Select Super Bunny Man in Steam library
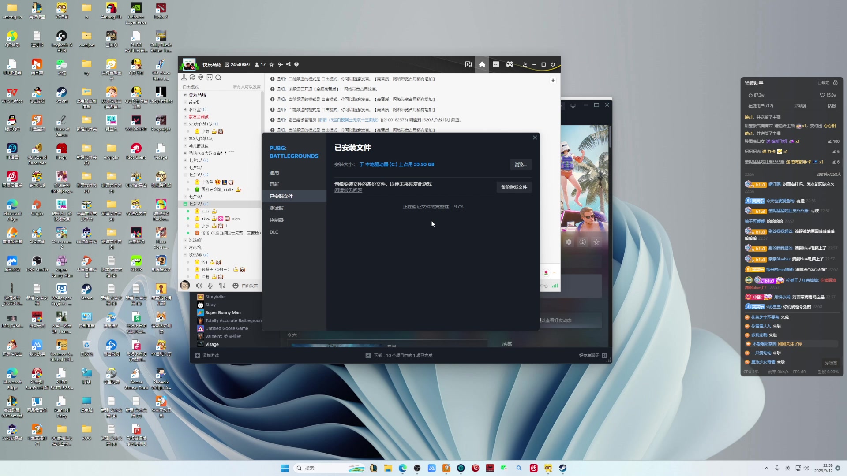This screenshot has width=847, height=476. click(223, 312)
